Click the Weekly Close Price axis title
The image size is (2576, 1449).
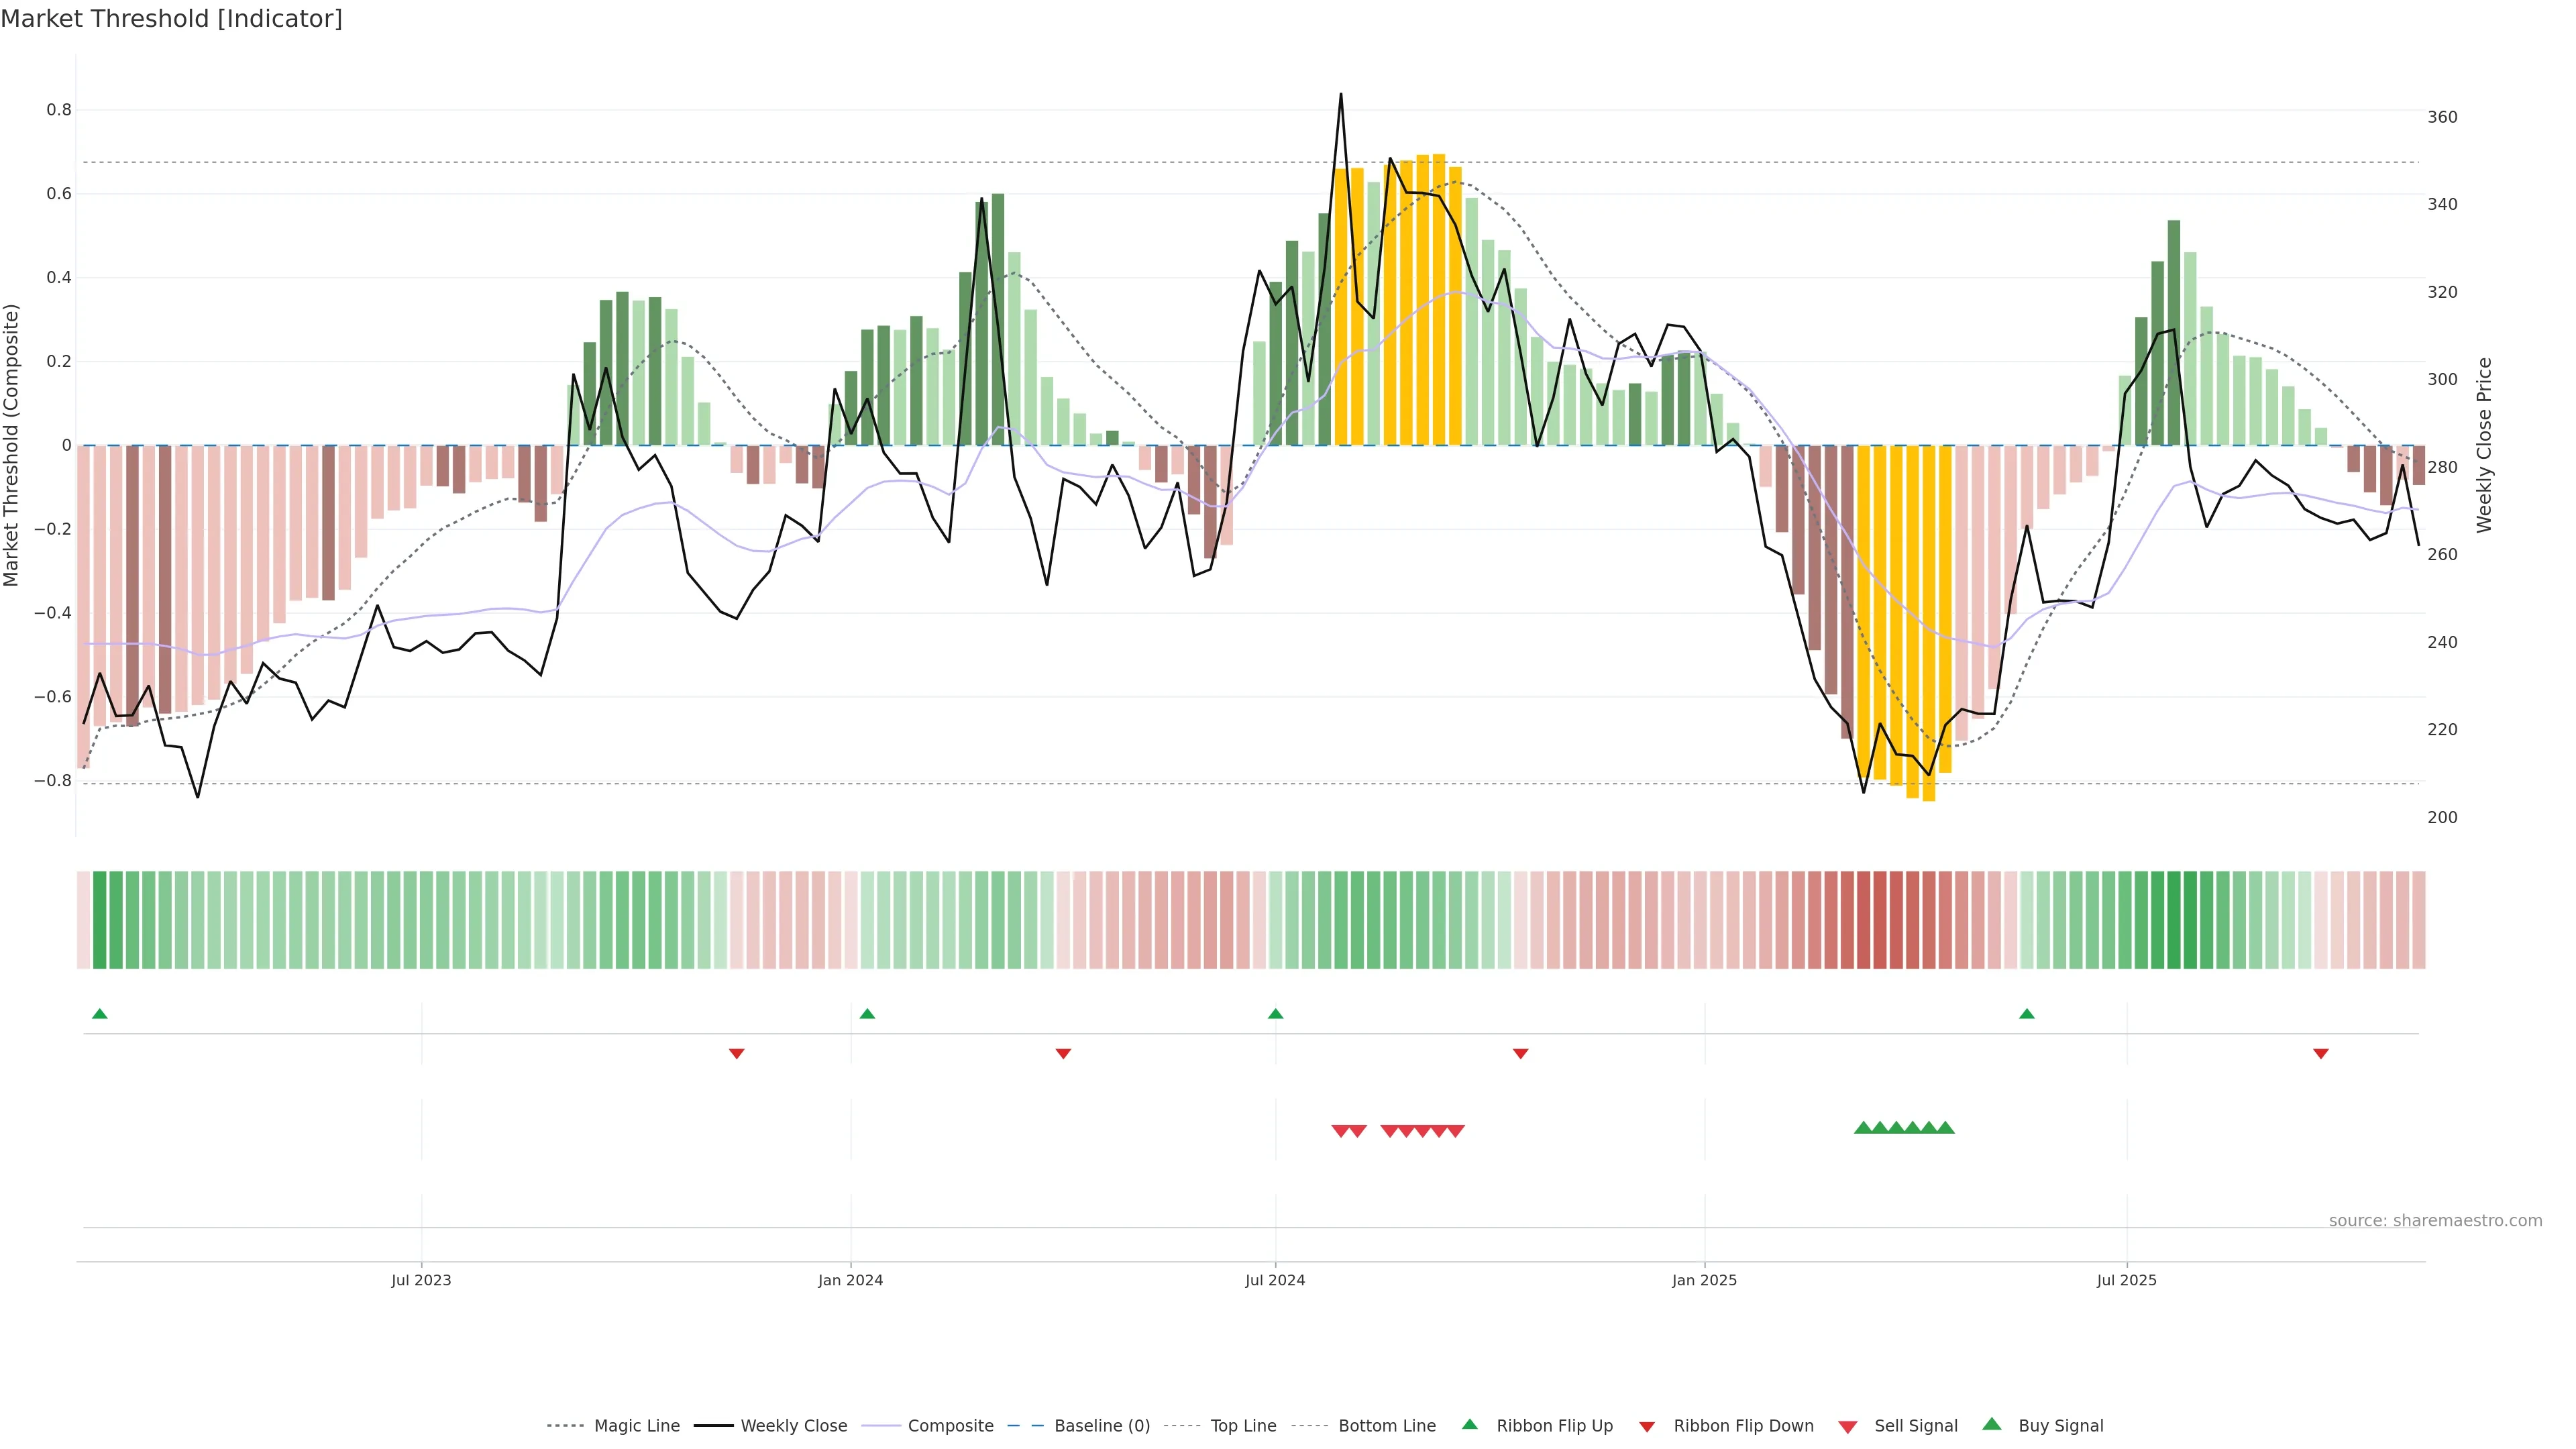2484,445
